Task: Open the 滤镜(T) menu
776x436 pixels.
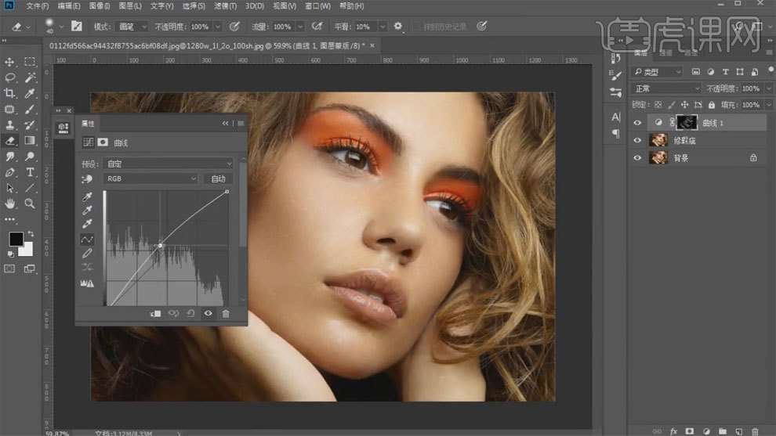Action: point(225,6)
